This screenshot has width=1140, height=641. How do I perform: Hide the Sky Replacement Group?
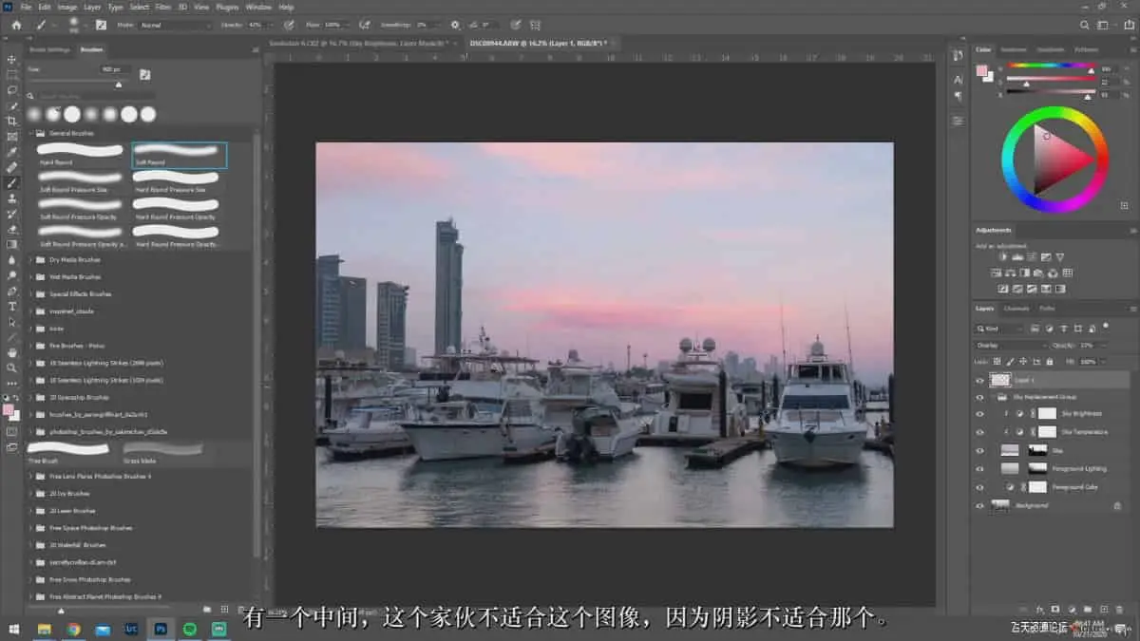(979, 397)
